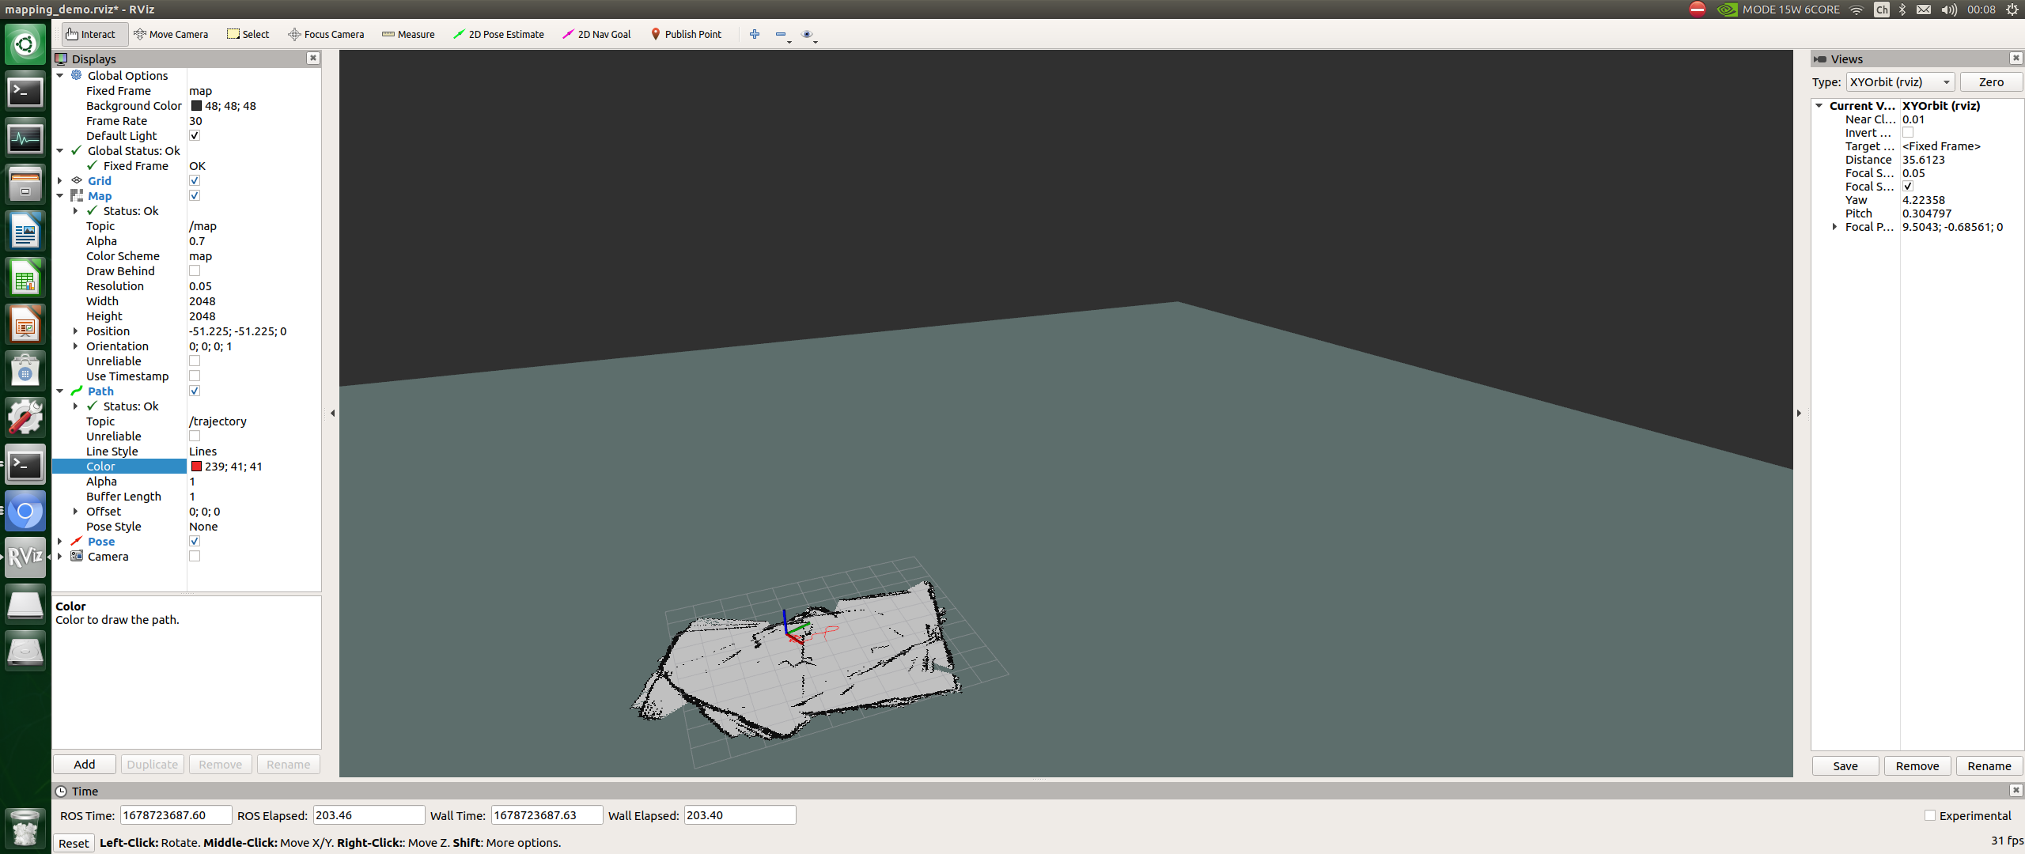Viewport: 2025px width, 854px height.
Task: Choose the 2D Nav Goal tool
Action: (x=596, y=34)
